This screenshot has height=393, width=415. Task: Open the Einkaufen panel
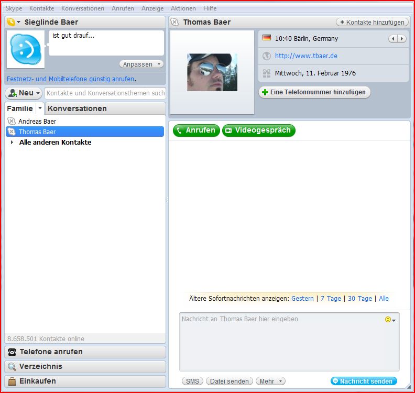point(85,381)
